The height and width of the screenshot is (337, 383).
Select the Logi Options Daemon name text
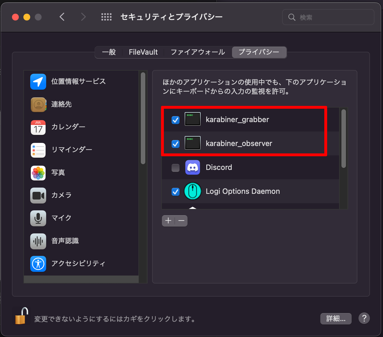tap(243, 191)
